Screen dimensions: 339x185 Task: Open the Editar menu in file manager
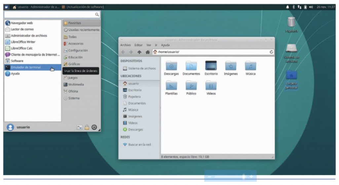click(138, 45)
